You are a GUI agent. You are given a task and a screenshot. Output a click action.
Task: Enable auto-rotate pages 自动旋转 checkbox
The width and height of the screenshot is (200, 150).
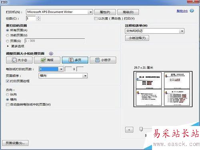point(8,104)
